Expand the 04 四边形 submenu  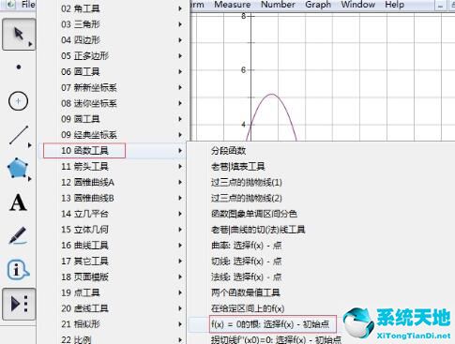(x=113, y=40)
